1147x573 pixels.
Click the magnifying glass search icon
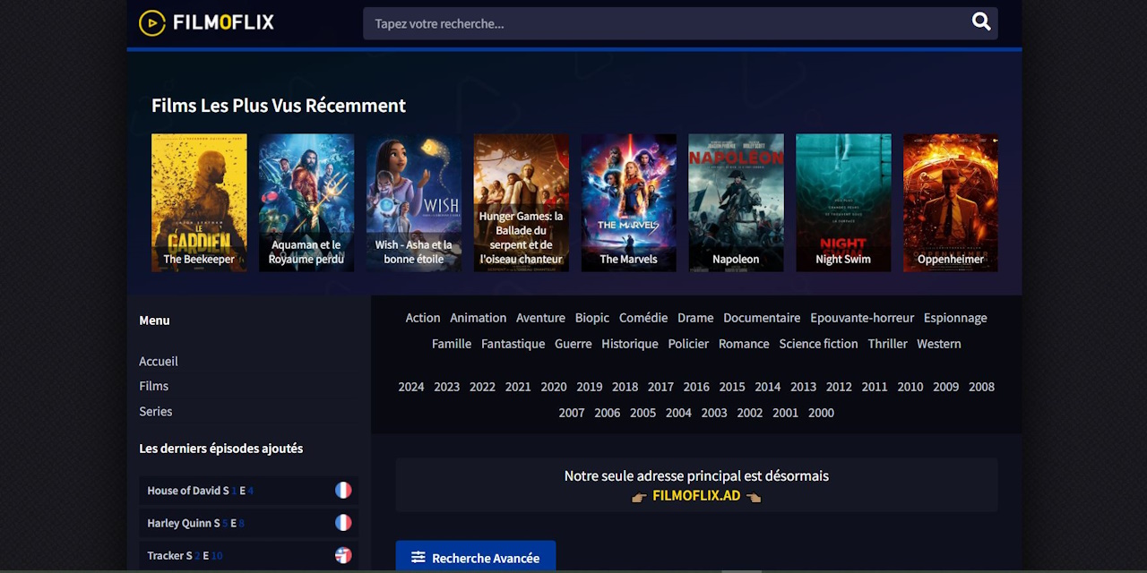pyautogui.click(x=981, y=22)
